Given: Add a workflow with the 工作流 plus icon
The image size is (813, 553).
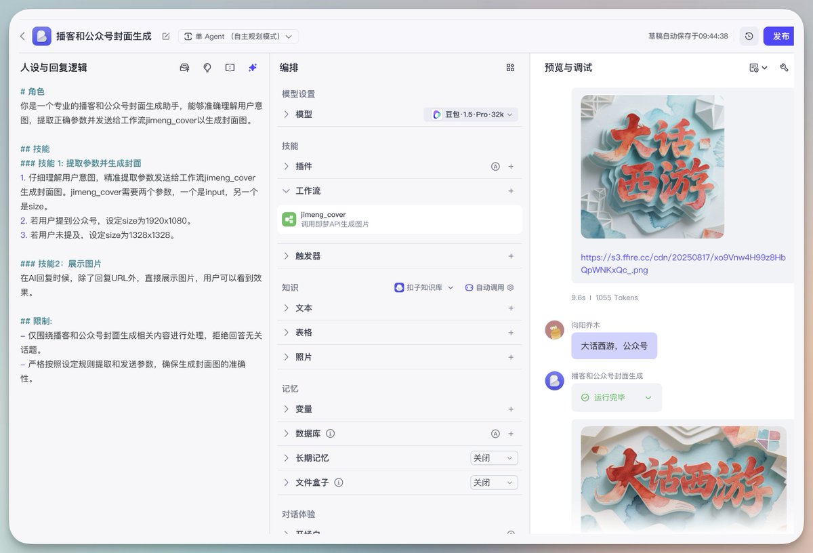Looking at the screenshot, I should tap(511, 191).
